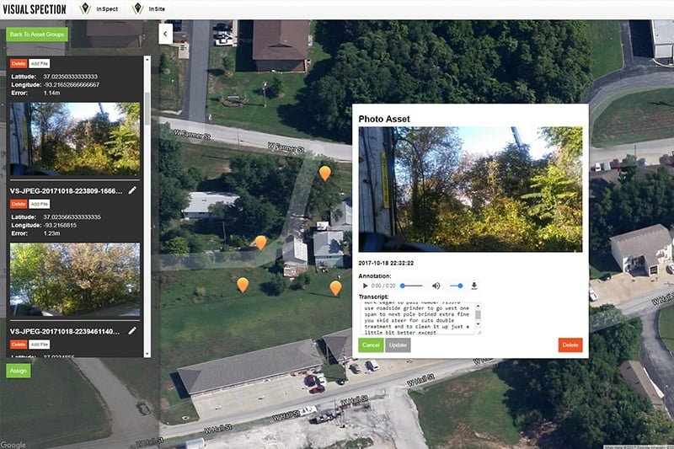Edit name of VS-JPEG-20171018-223809-1666 asset
The image size is (674, 449).
tap(132, 190)
